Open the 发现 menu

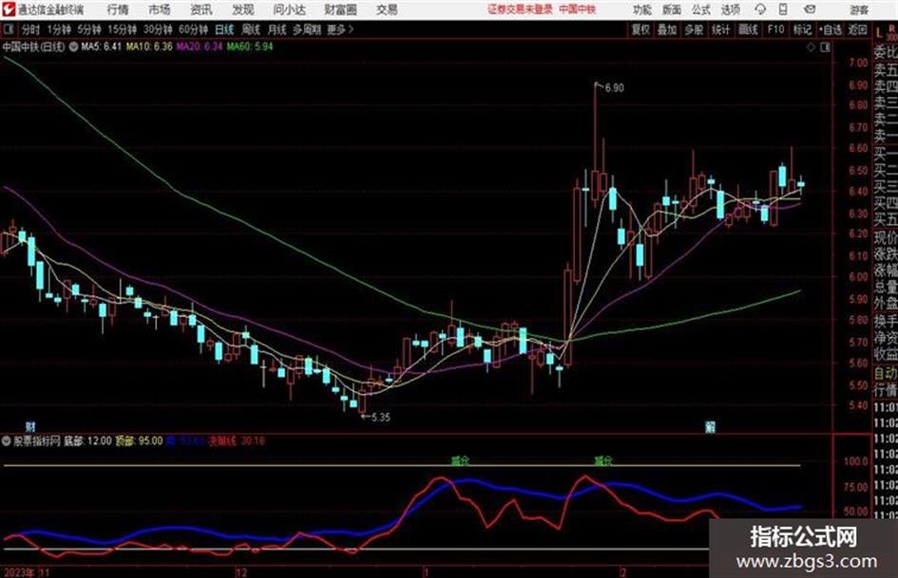(243, 9)
